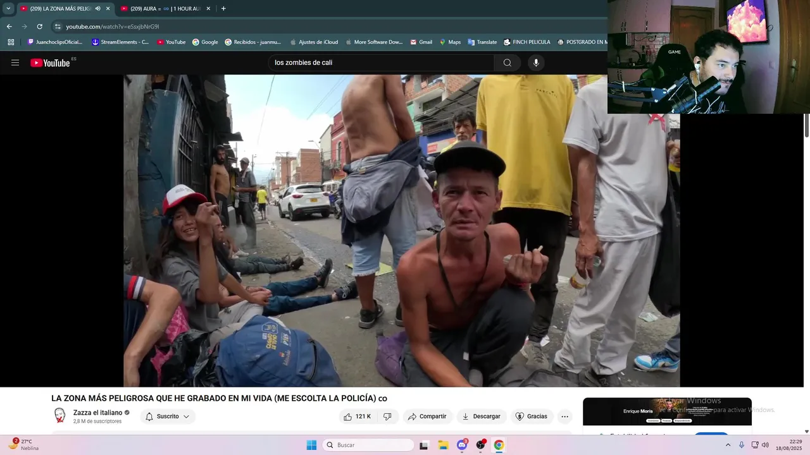Image resolution: width=810 pixels, height=455 pixels.
Task: Reload the page with the refresh icon
Action: pyautogui.click(x=39, y=27)
